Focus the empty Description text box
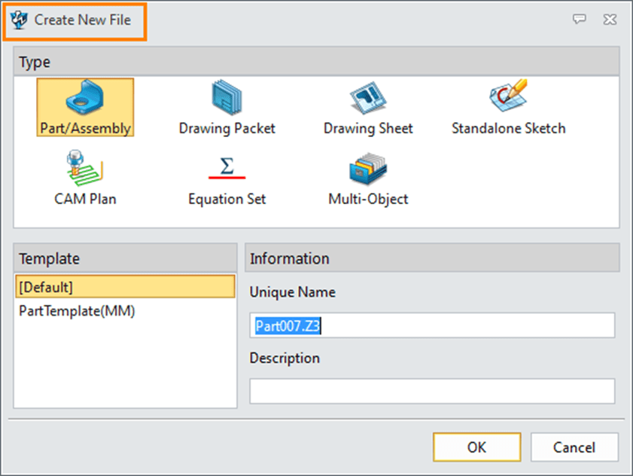Image resolution: width=633 pixels, height=476 pixels. [432, 391]
